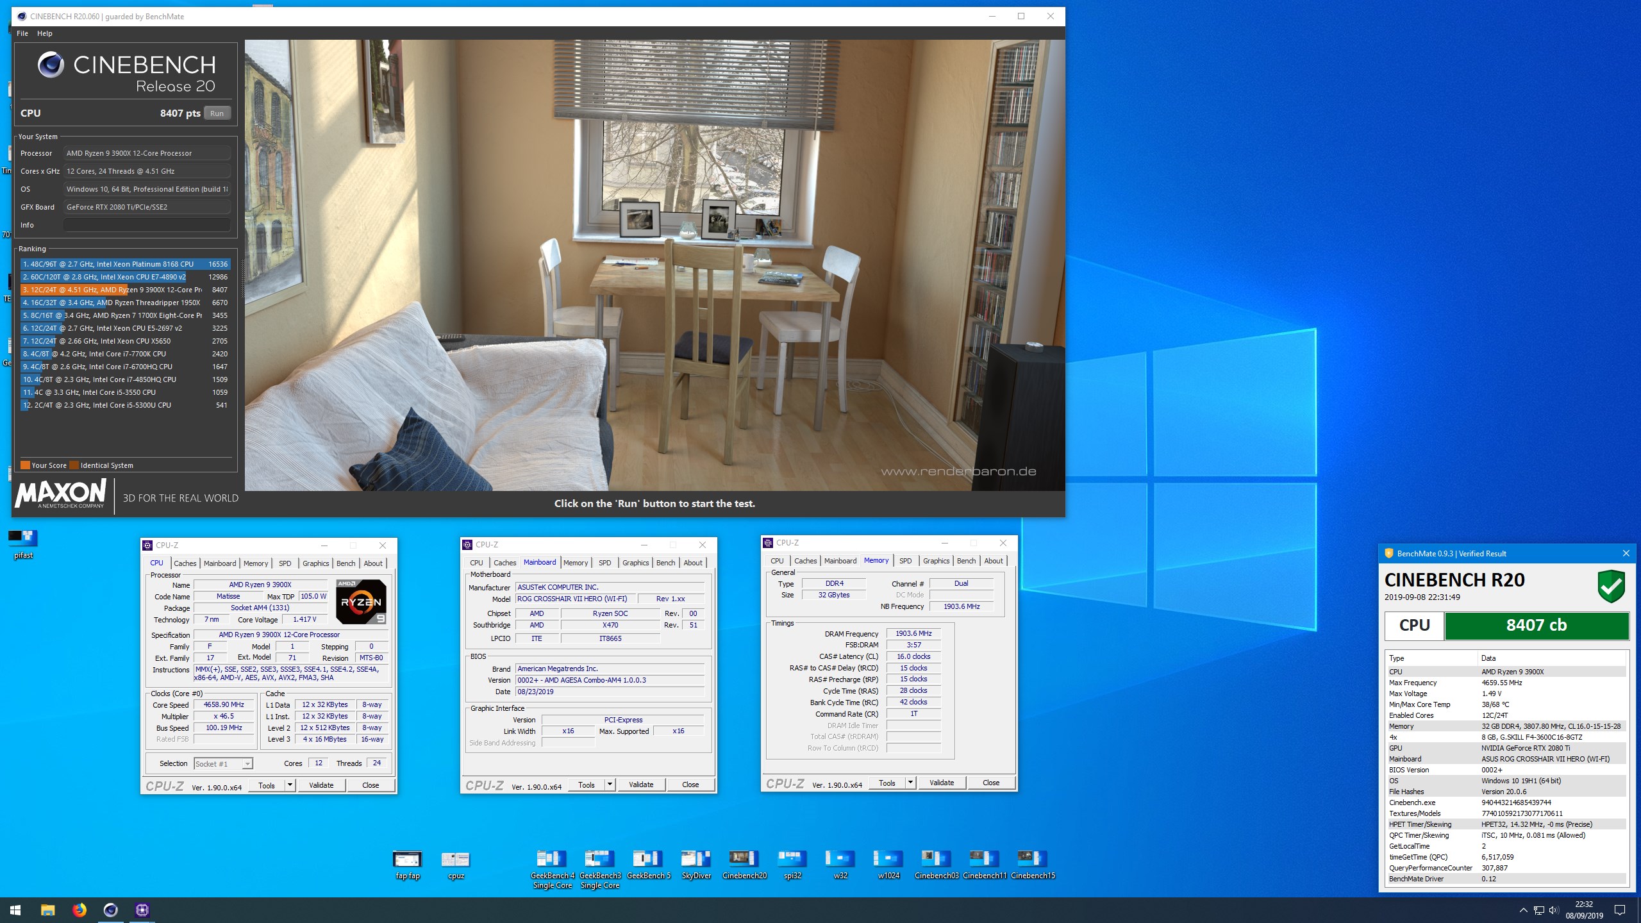Expand the Tools dropdown arrow in CPU window

click(290, 785)
